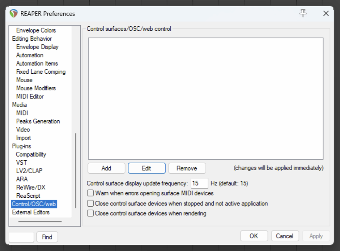Select the Mouse preferences page
This screenshot has width=340, height=251.
point(24,80)
